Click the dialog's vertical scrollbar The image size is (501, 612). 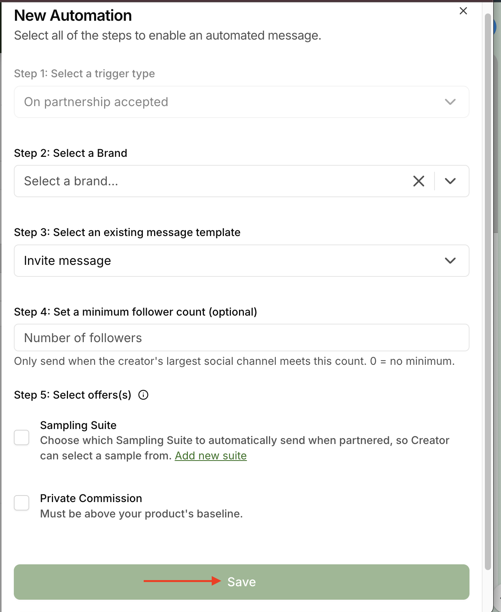pyautogui.click(x=488, y=292)
